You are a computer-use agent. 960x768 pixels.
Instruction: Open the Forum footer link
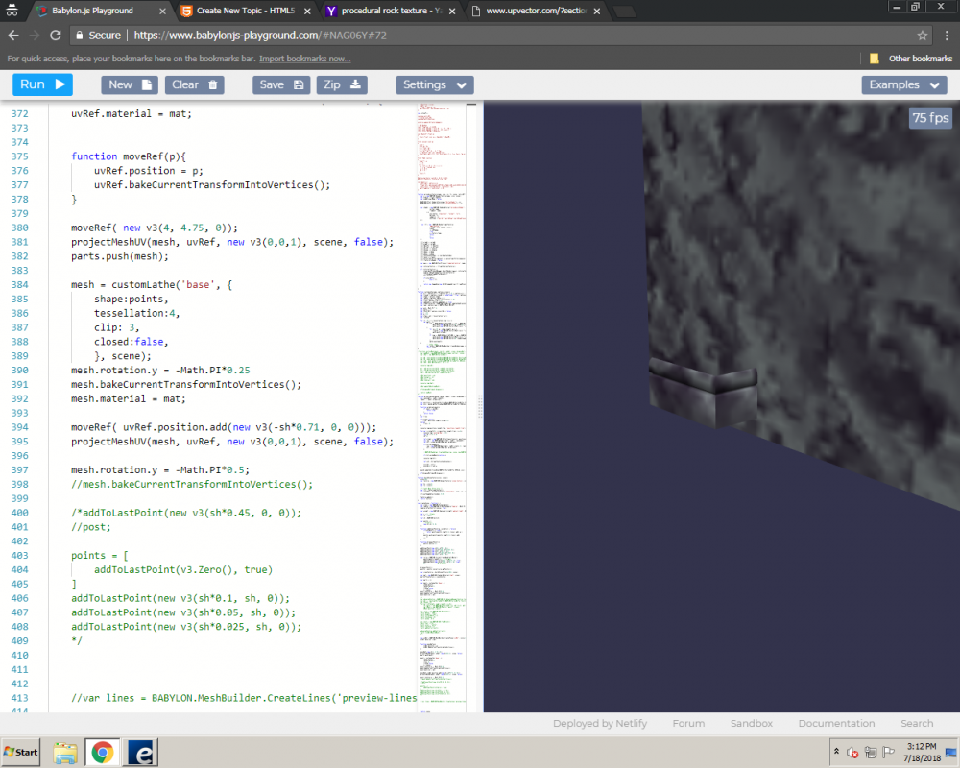coord(687,723)
